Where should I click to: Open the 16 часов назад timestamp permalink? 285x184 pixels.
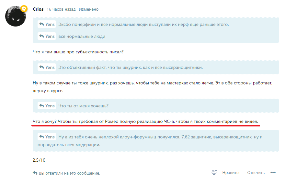pyautogui.click(x=61, y=9)
